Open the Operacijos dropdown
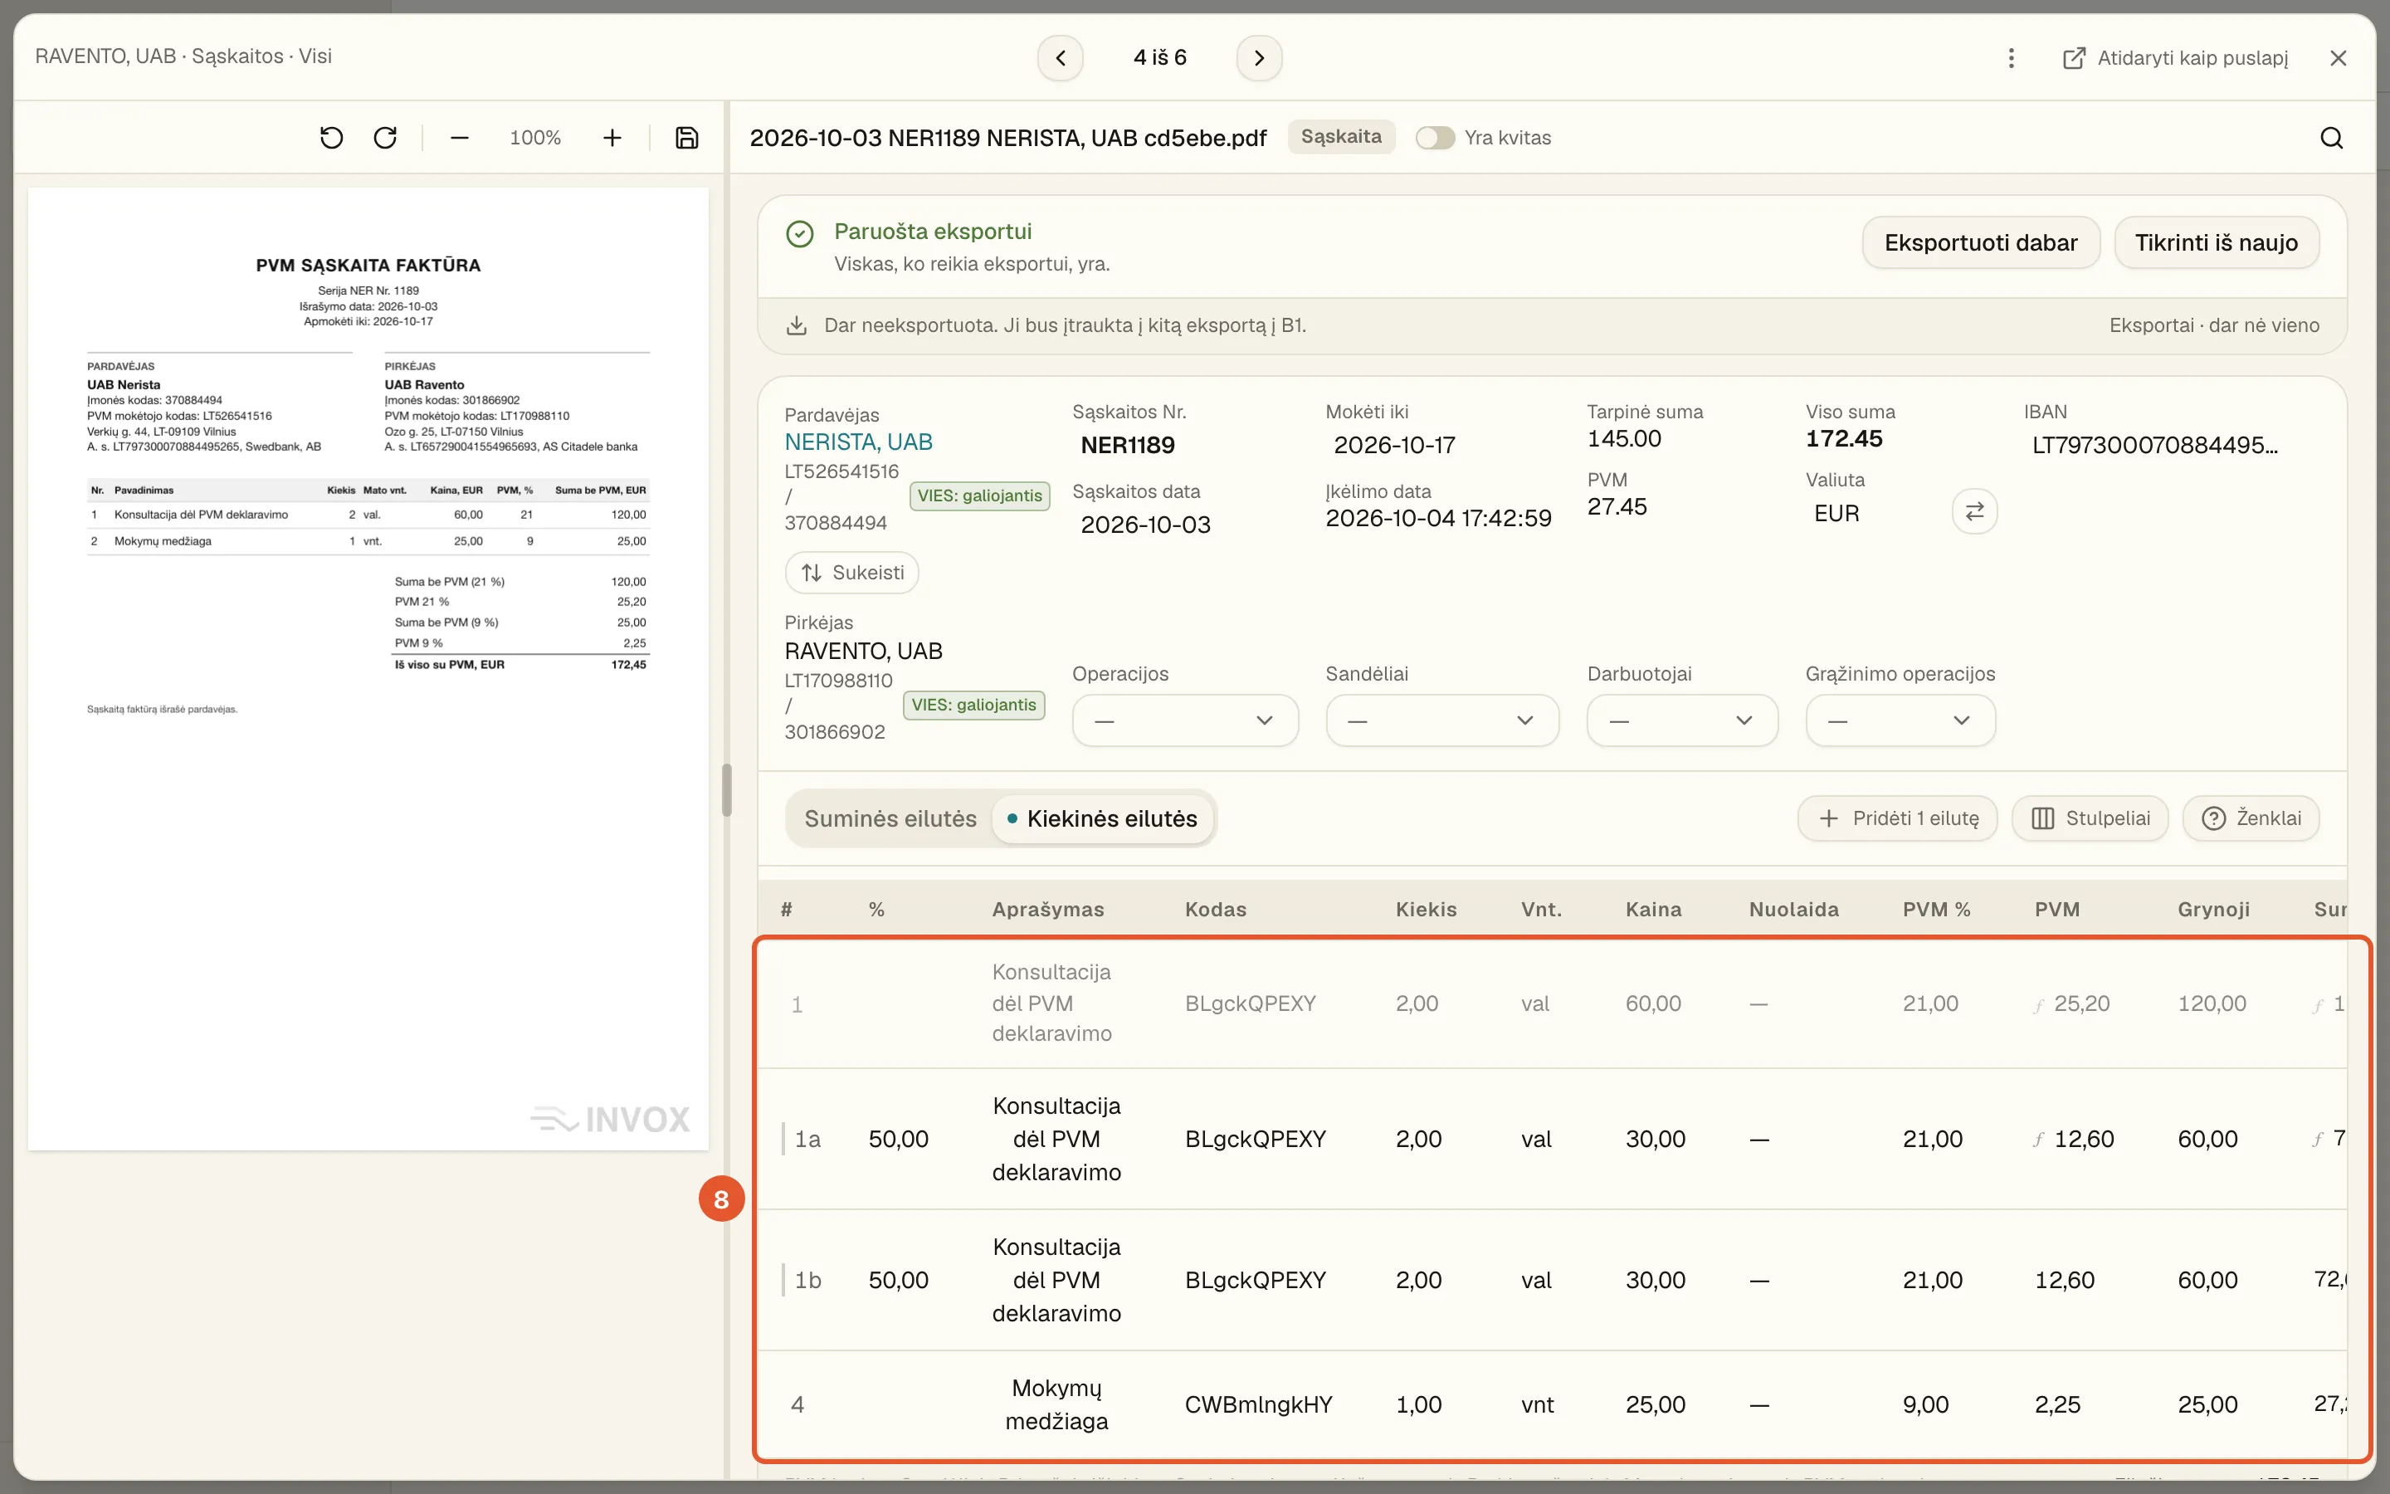The height and width of the screenshot is (1494, 2390). click(x=1185, y=720)
